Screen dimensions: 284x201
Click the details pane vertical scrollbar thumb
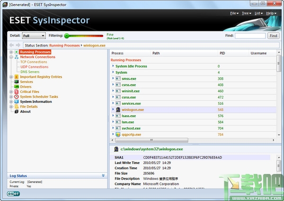pyautogui.click(x=279, y=165)
